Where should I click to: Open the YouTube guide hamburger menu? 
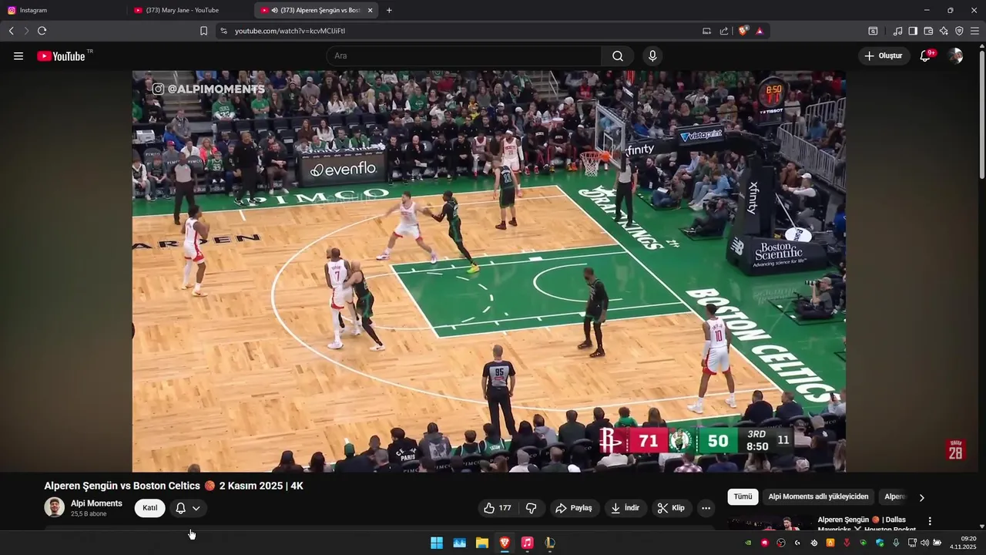pos(18,55)
